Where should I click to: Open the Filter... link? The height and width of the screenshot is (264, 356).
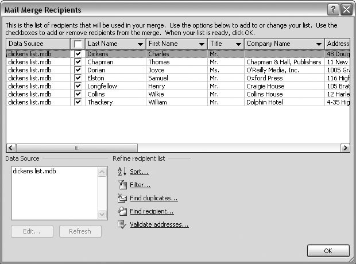pyautogui.click(x=140, y=185)
